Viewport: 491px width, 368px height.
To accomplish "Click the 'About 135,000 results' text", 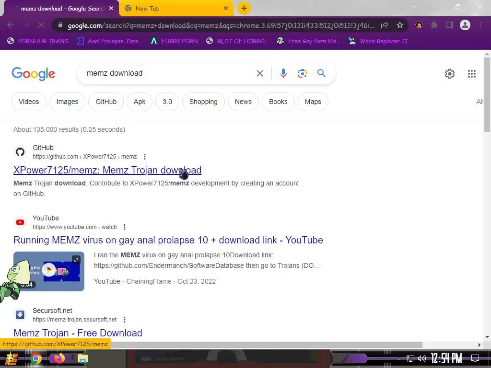I will click(x=69, y=129).
